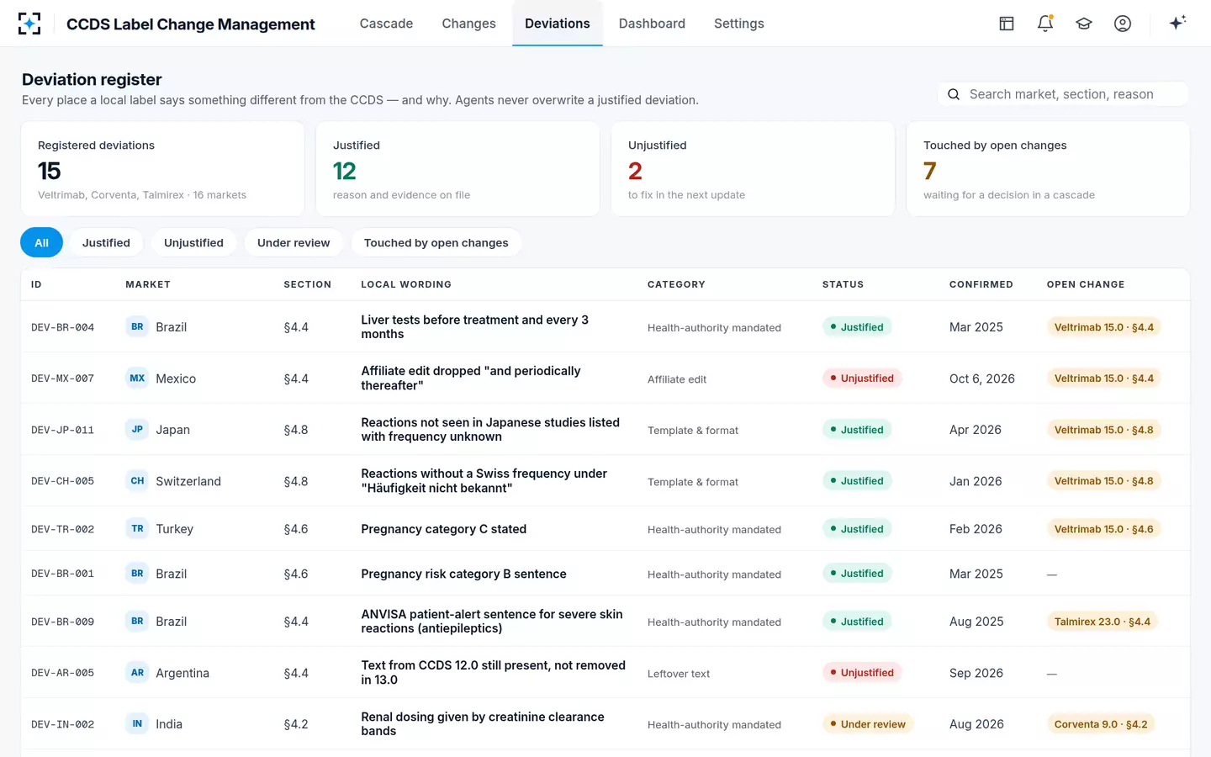Click the graduation cap learning icon

point(1084,24)
